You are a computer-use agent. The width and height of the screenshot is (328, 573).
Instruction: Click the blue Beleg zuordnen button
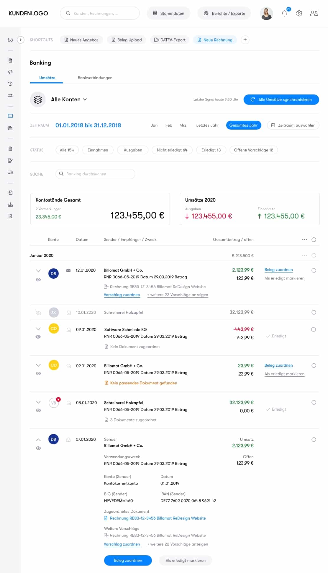(128, 560)
